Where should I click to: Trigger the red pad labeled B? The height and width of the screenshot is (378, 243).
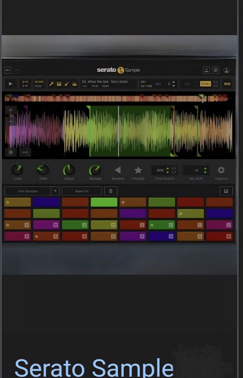pyautogui.click(x=219, y=236)
